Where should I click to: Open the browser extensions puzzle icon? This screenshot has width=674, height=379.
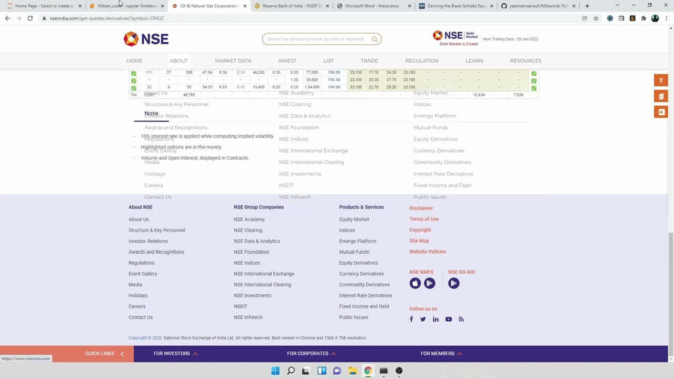pyautogui.click(x=643, y=18)
